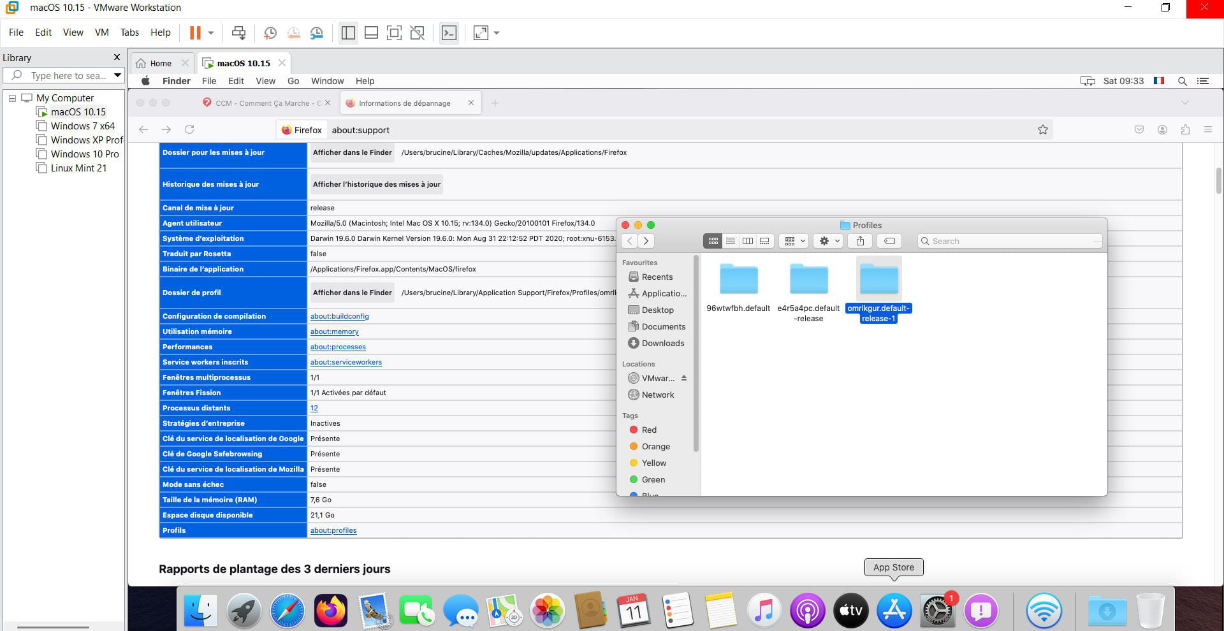Open the about:profiles link
1224x631 pixels.
pos(333,530)
